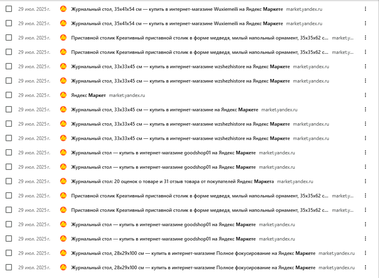Open the Яндекс Маркет history link
This screenshot has width=379, height=278.
click(88, 95)
